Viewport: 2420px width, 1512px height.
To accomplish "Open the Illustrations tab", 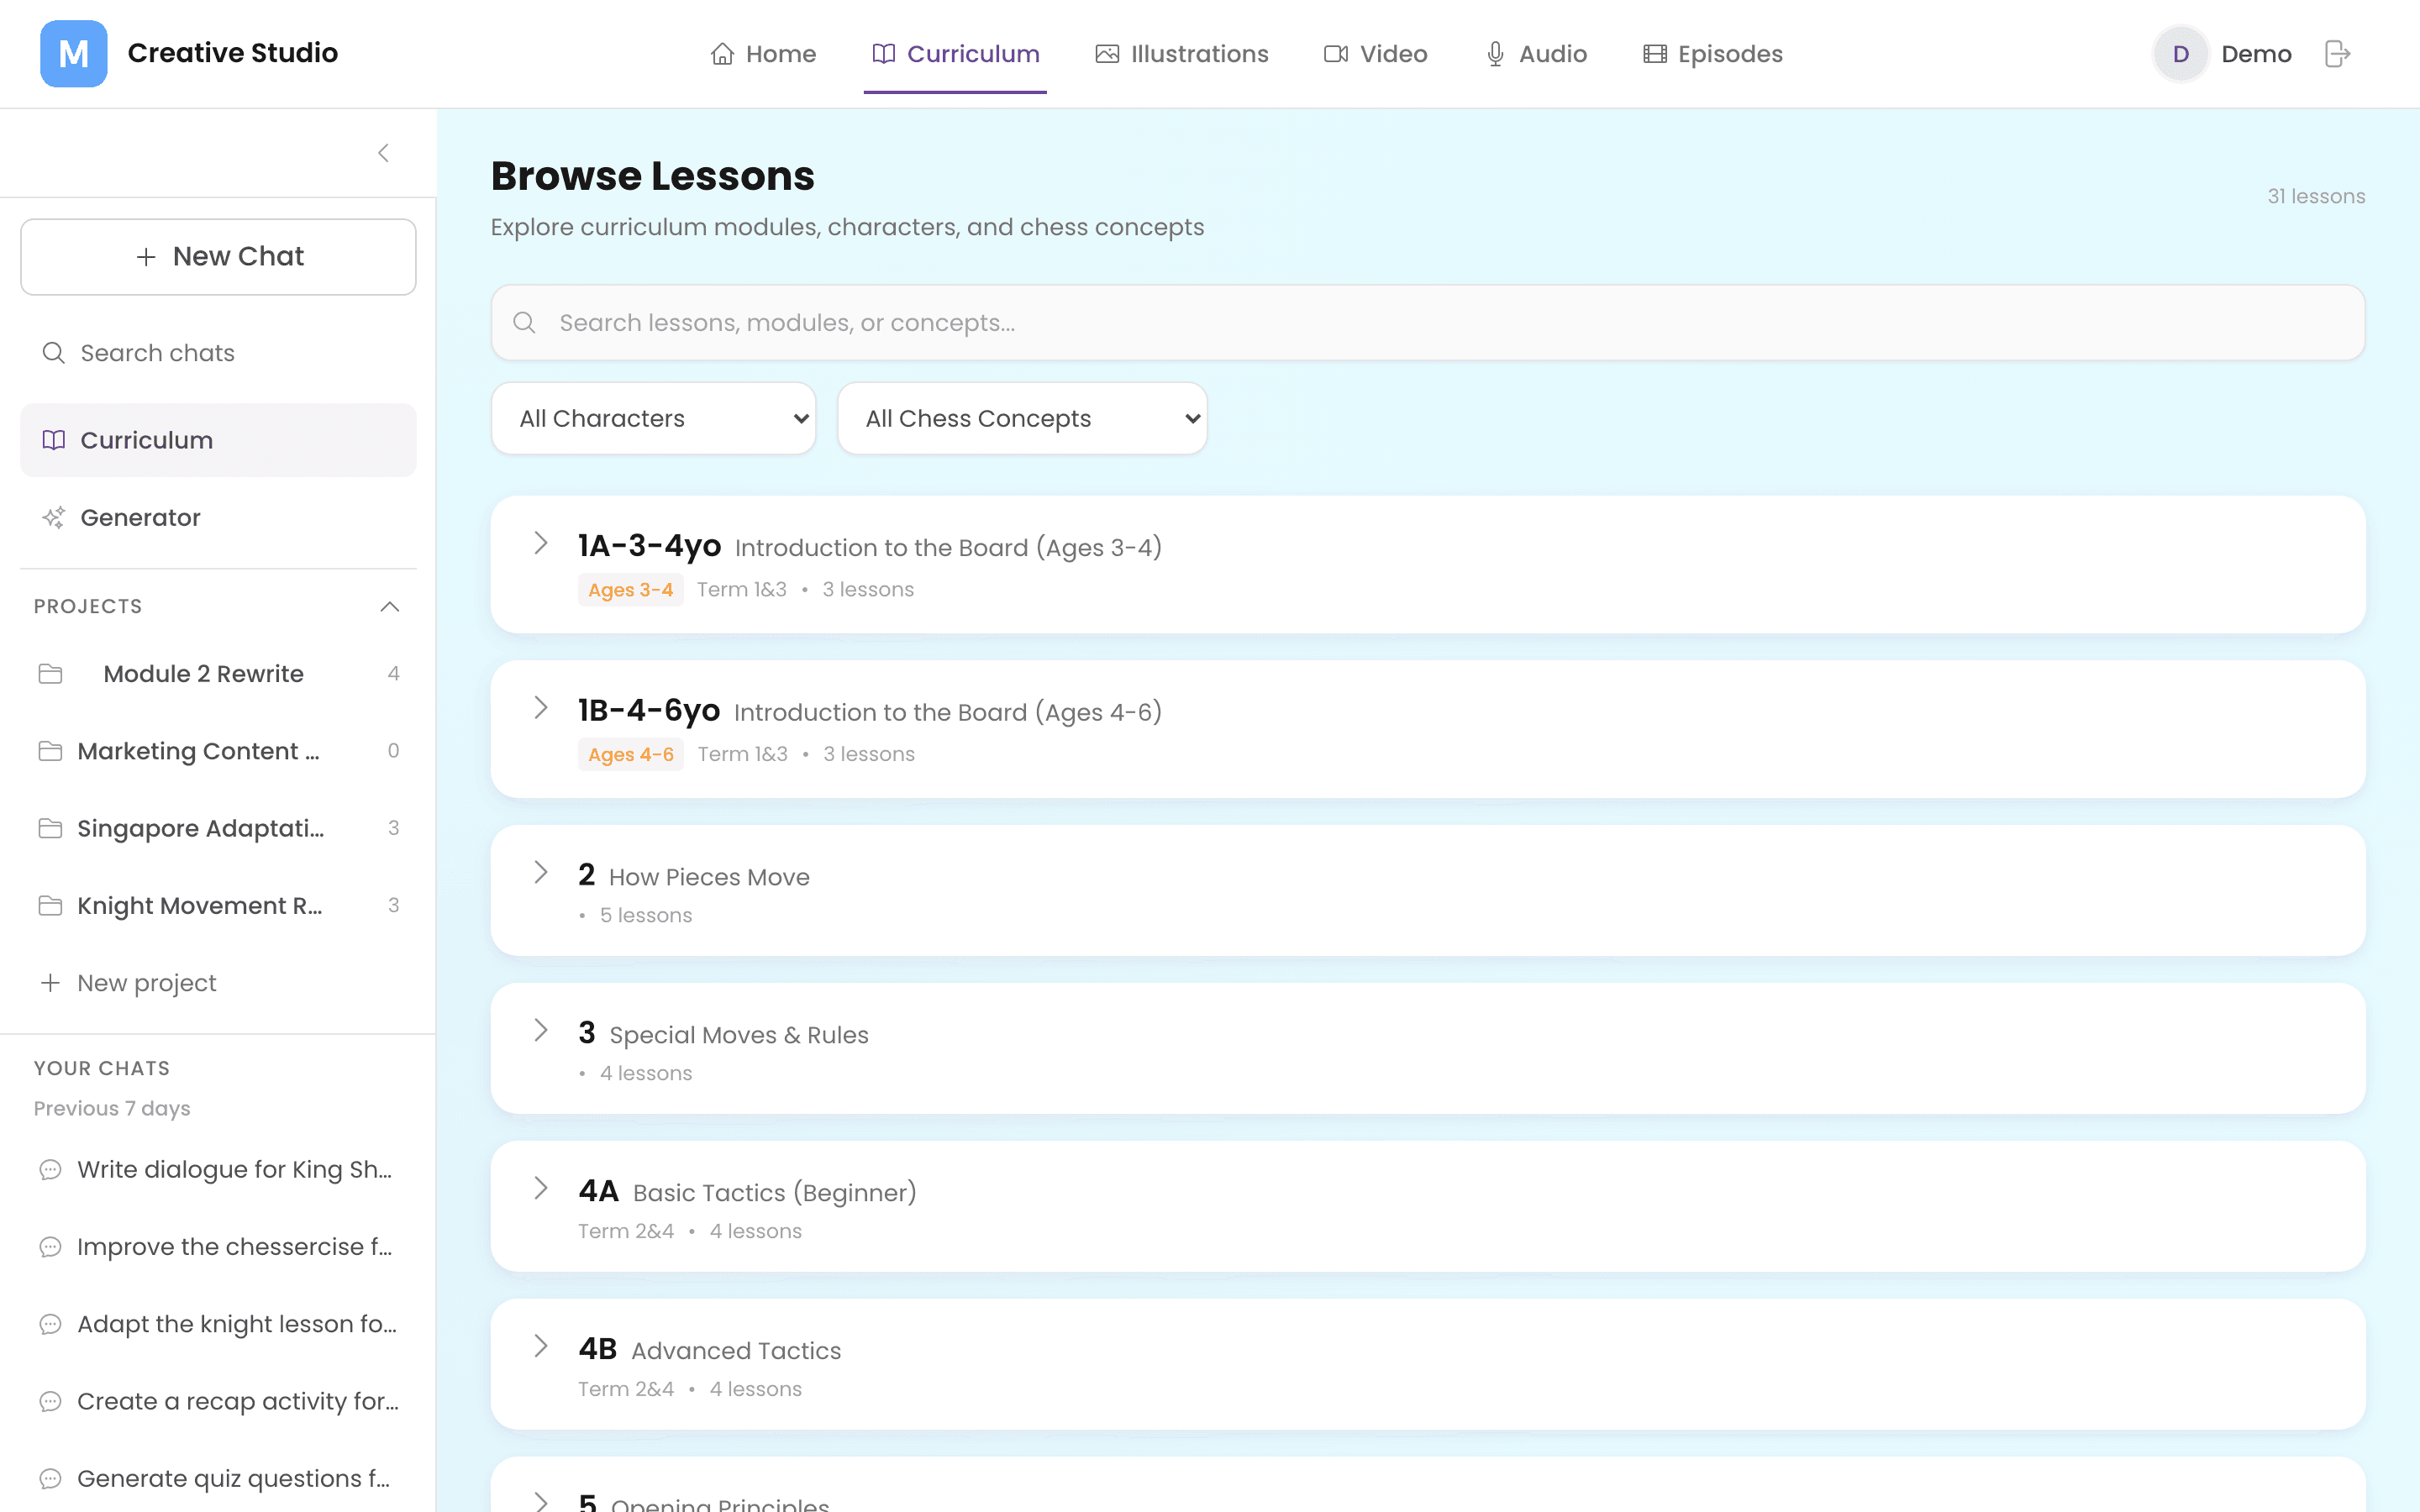I will tap(1181, 54).
